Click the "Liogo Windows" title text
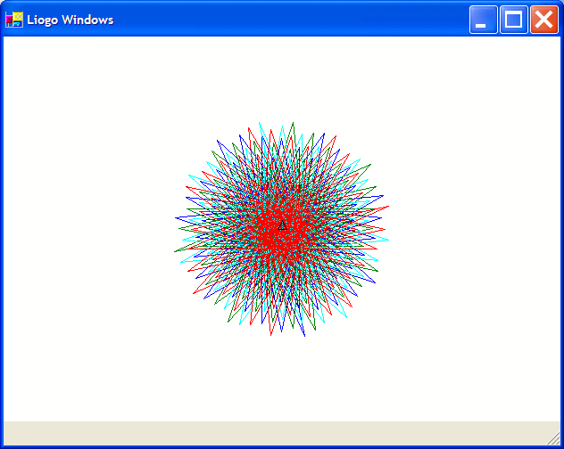The image size is (564, 449). pyautogui.click(x=70, y=20)
